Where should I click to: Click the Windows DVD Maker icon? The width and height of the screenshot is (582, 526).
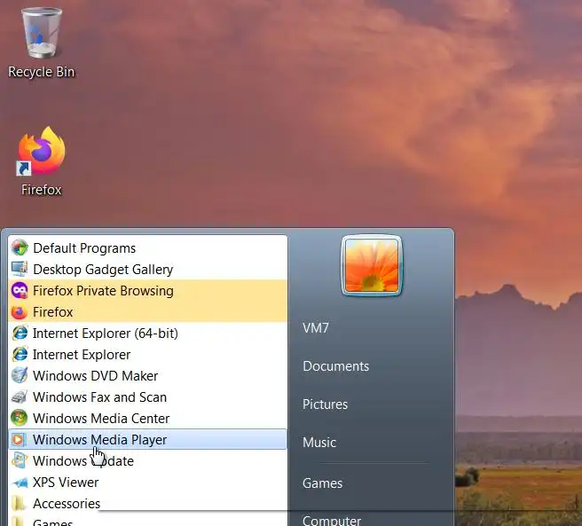[x=19, y=375]
